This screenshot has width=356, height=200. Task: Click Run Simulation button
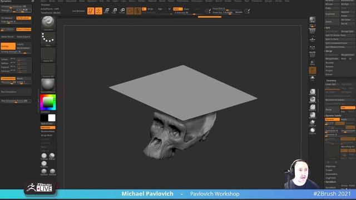16,92
